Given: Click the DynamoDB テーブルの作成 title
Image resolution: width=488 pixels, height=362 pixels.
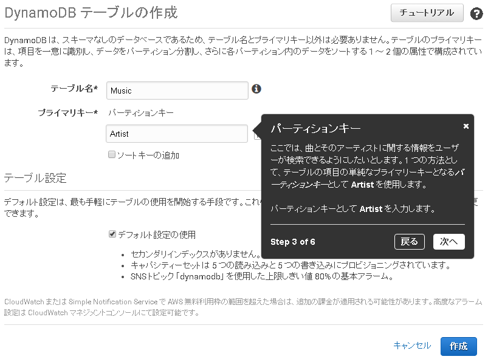Looking at the screenshot, I should tap(91, 13).
